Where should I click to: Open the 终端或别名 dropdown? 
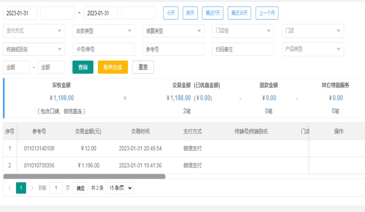[x=34, y=49]
